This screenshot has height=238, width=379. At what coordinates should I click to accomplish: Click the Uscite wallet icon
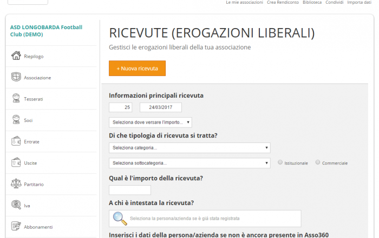[16, 162]
